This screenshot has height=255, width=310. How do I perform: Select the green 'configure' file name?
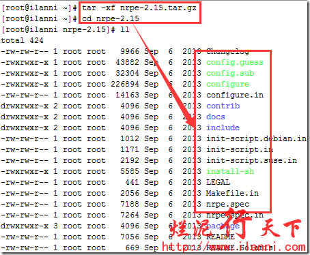coord(227,85)
